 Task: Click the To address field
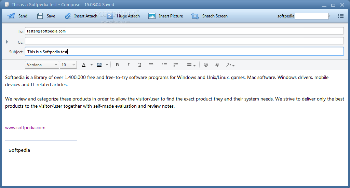[184, 31]
